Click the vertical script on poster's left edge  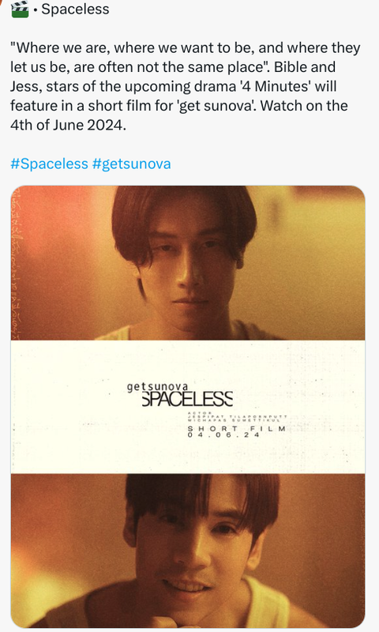click(17, 263)
